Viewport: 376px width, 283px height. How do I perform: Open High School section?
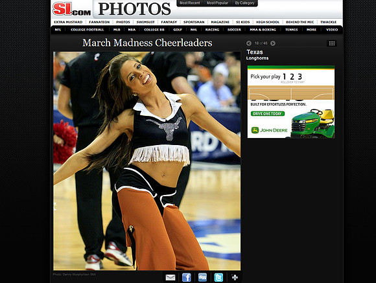point(268,22)
